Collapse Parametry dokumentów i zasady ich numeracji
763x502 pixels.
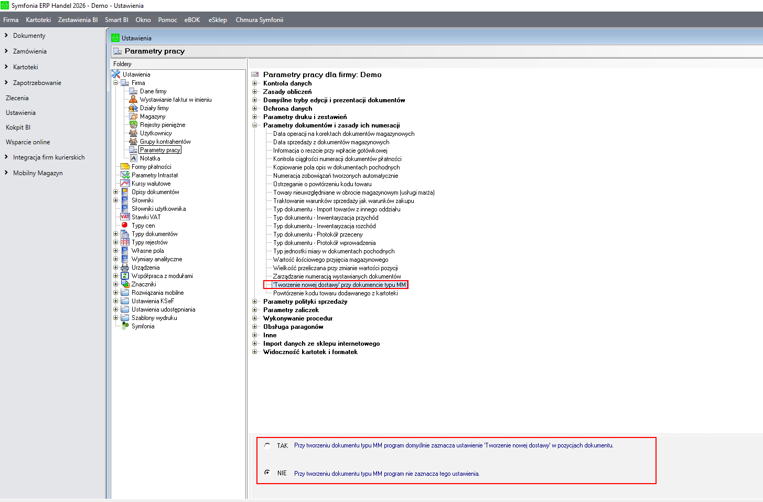pyautogui.click(x=255, y=125)
